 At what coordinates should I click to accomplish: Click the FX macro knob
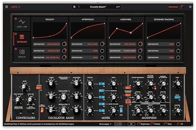tap(178, 124)
